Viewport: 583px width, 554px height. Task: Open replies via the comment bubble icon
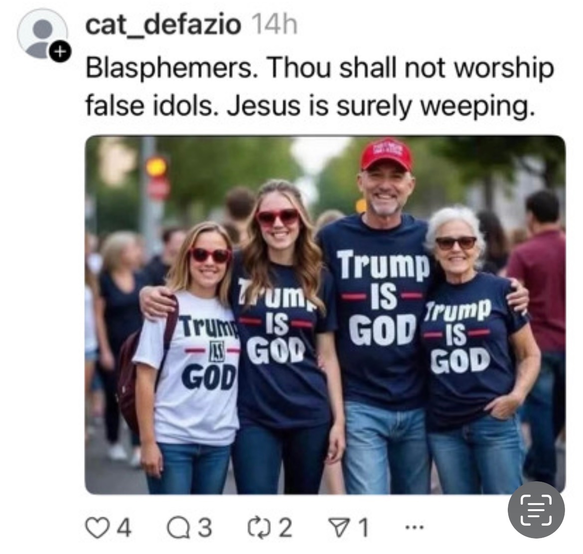pos(178,527)
